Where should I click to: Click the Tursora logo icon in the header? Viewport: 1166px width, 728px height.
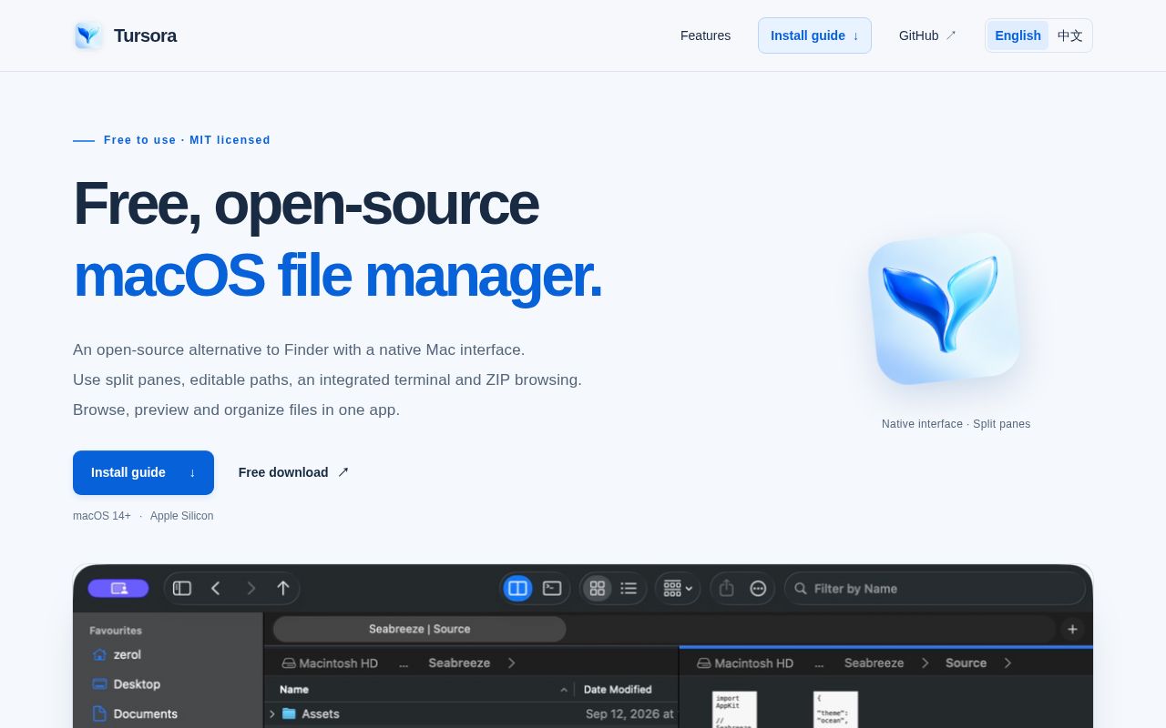(88, 35)
